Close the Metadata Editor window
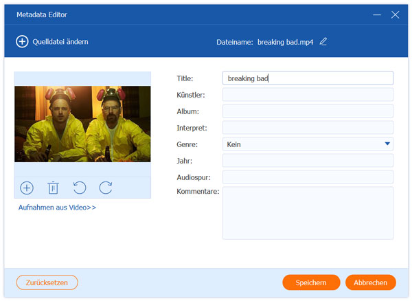This screenshot has height=301, width=412. coord(395,14)
